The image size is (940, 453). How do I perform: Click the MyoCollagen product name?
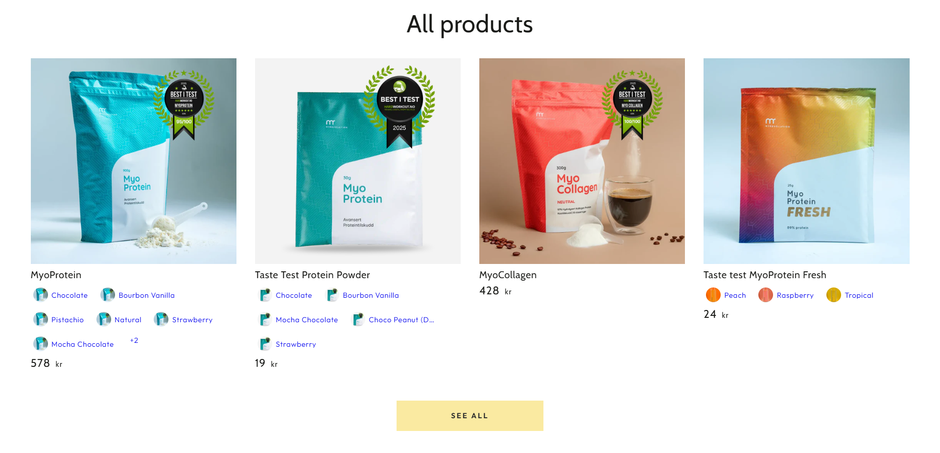click(508, 275)
